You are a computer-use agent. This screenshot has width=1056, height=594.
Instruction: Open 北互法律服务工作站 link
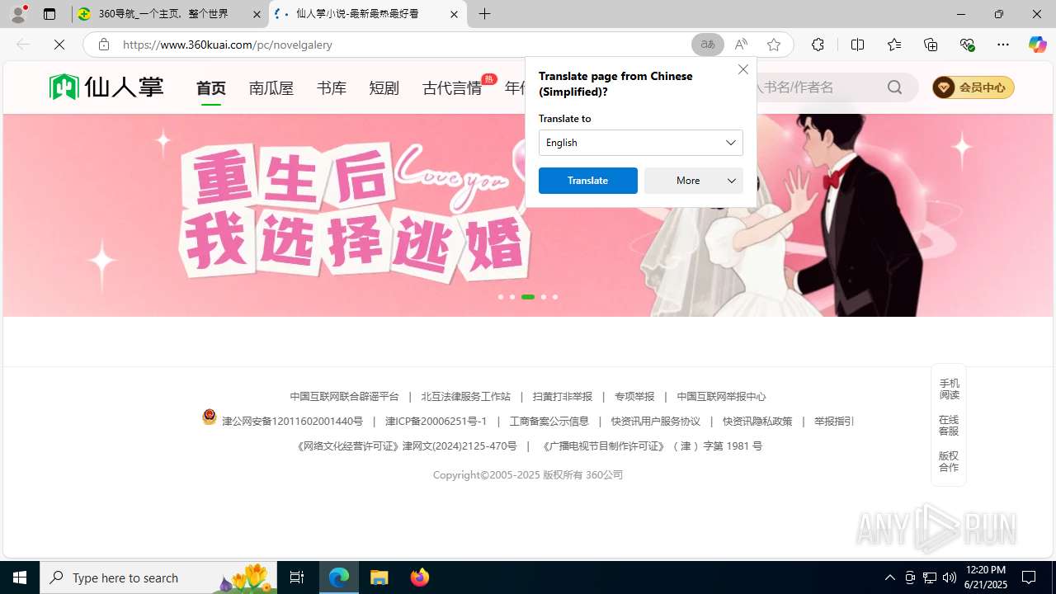point(466,397)
